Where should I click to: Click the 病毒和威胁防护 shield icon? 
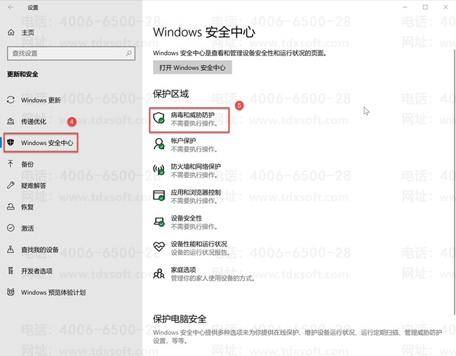click(x=159, y=118)
